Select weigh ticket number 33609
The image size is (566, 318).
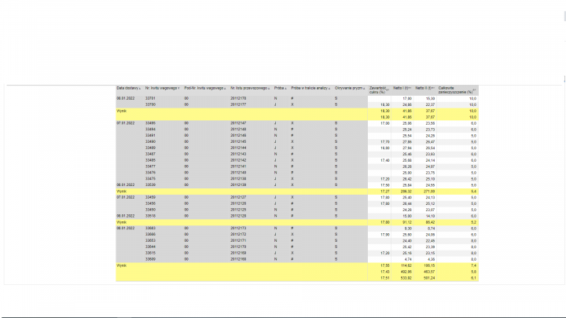(151, 258)
